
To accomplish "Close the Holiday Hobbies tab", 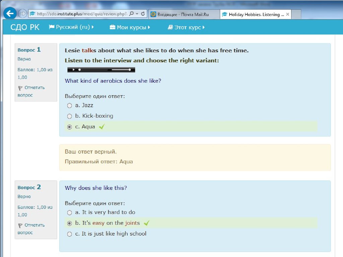I will [x=288, y=14].
